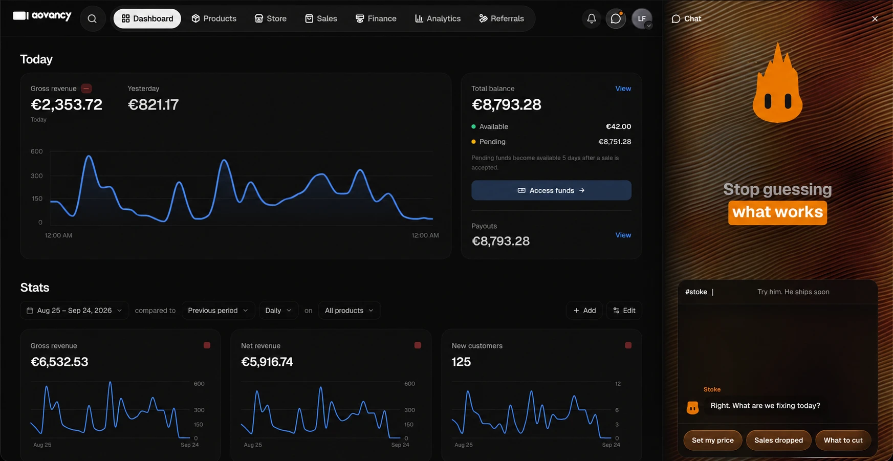Click the Payouts €8,793.28 amount
The height and width of the screenshot is (461, 893).
pyautogui.click(x=500, y=241)
